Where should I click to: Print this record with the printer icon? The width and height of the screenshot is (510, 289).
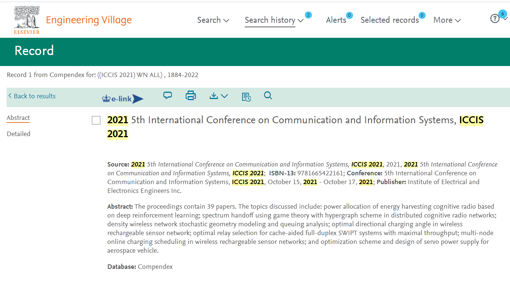click(191, 96)
